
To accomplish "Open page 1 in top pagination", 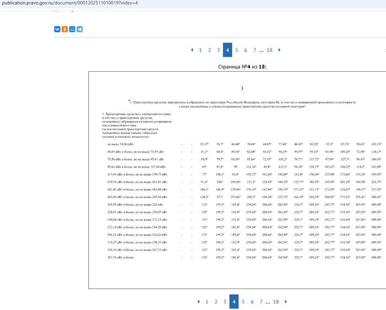I will point(200,50).
